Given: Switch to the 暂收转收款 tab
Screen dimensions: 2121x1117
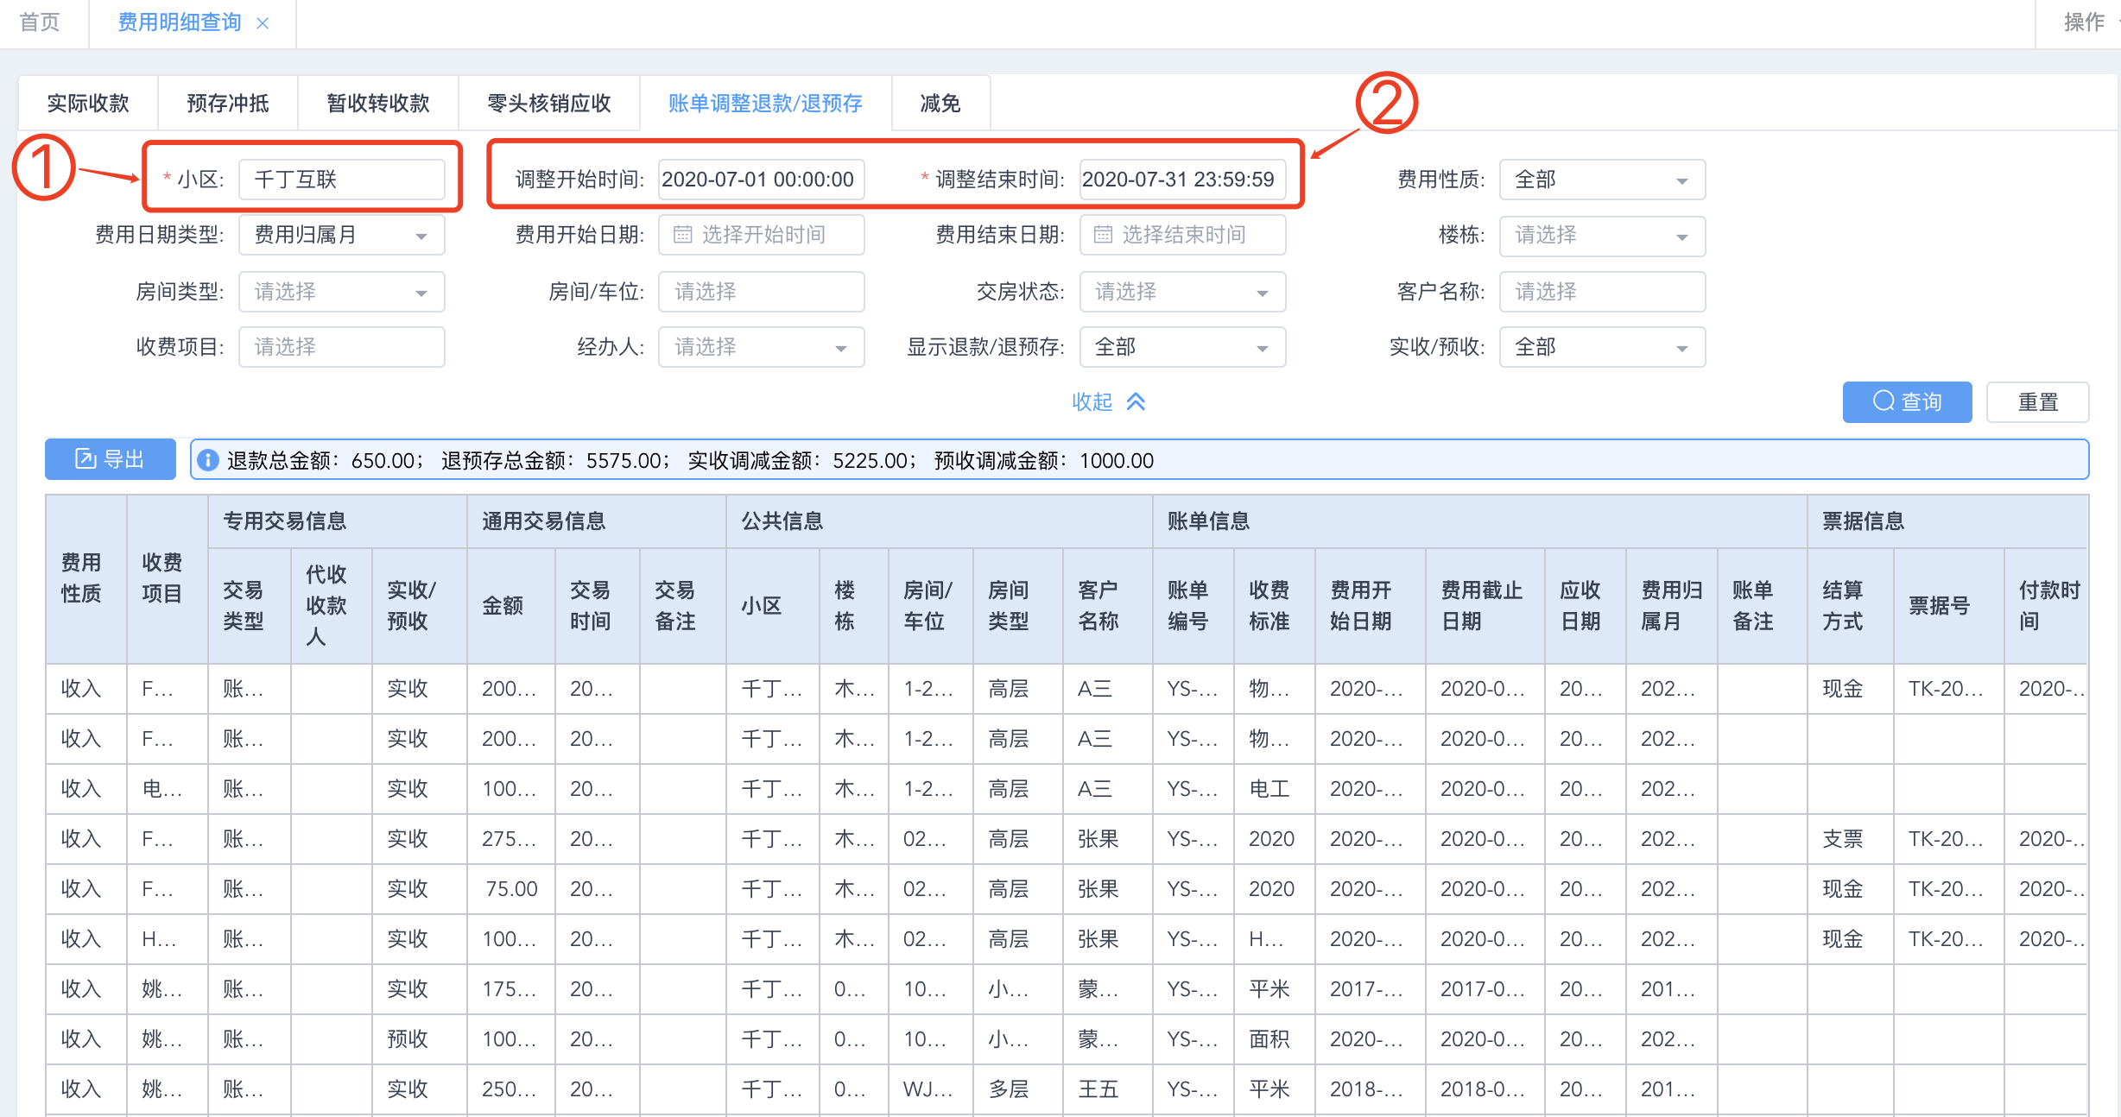Looking at the screenshot, I should (378, 104).
